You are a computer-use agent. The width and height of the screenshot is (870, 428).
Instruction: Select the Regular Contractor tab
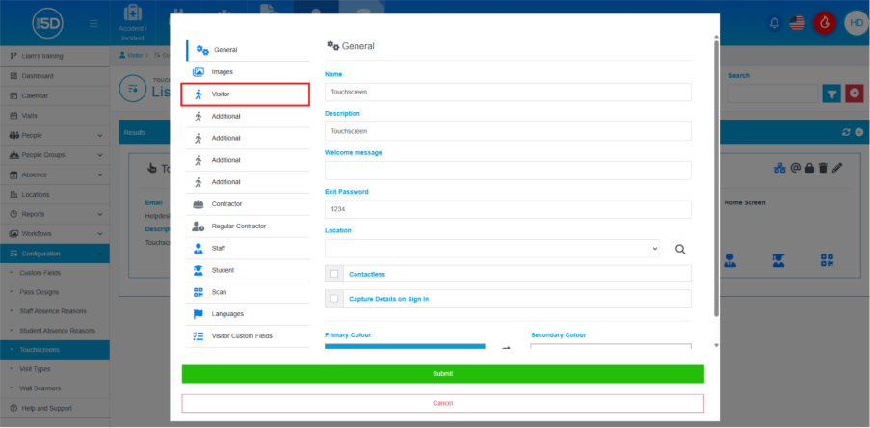pos(248,227)
